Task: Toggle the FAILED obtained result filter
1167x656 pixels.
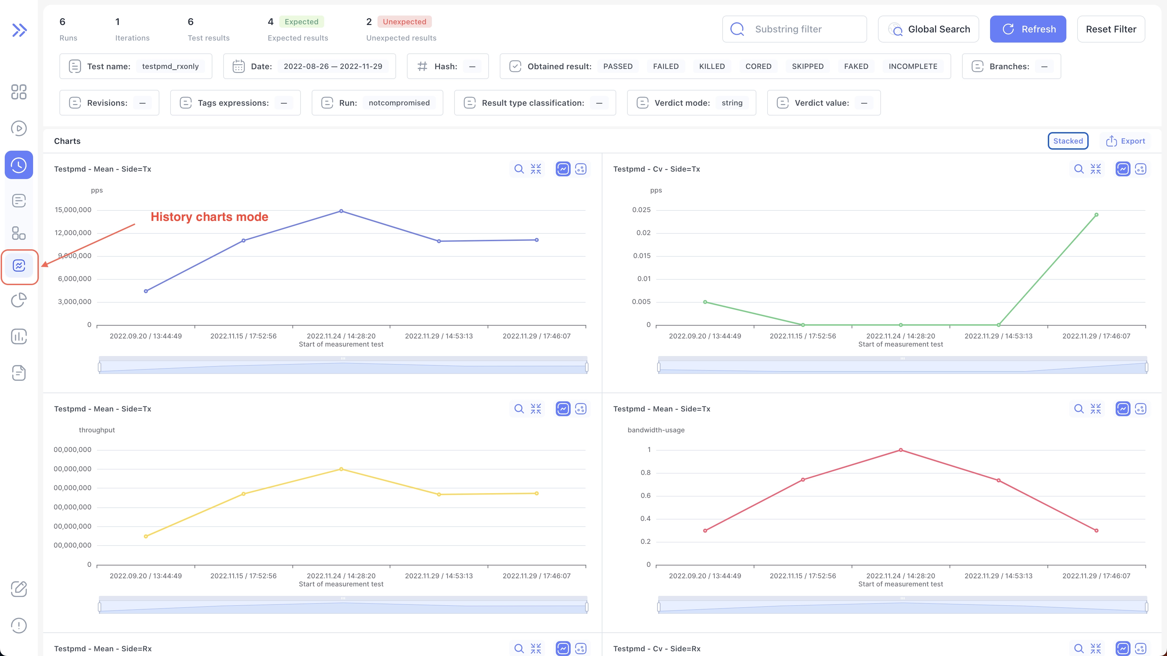Action: coord(666,66)
